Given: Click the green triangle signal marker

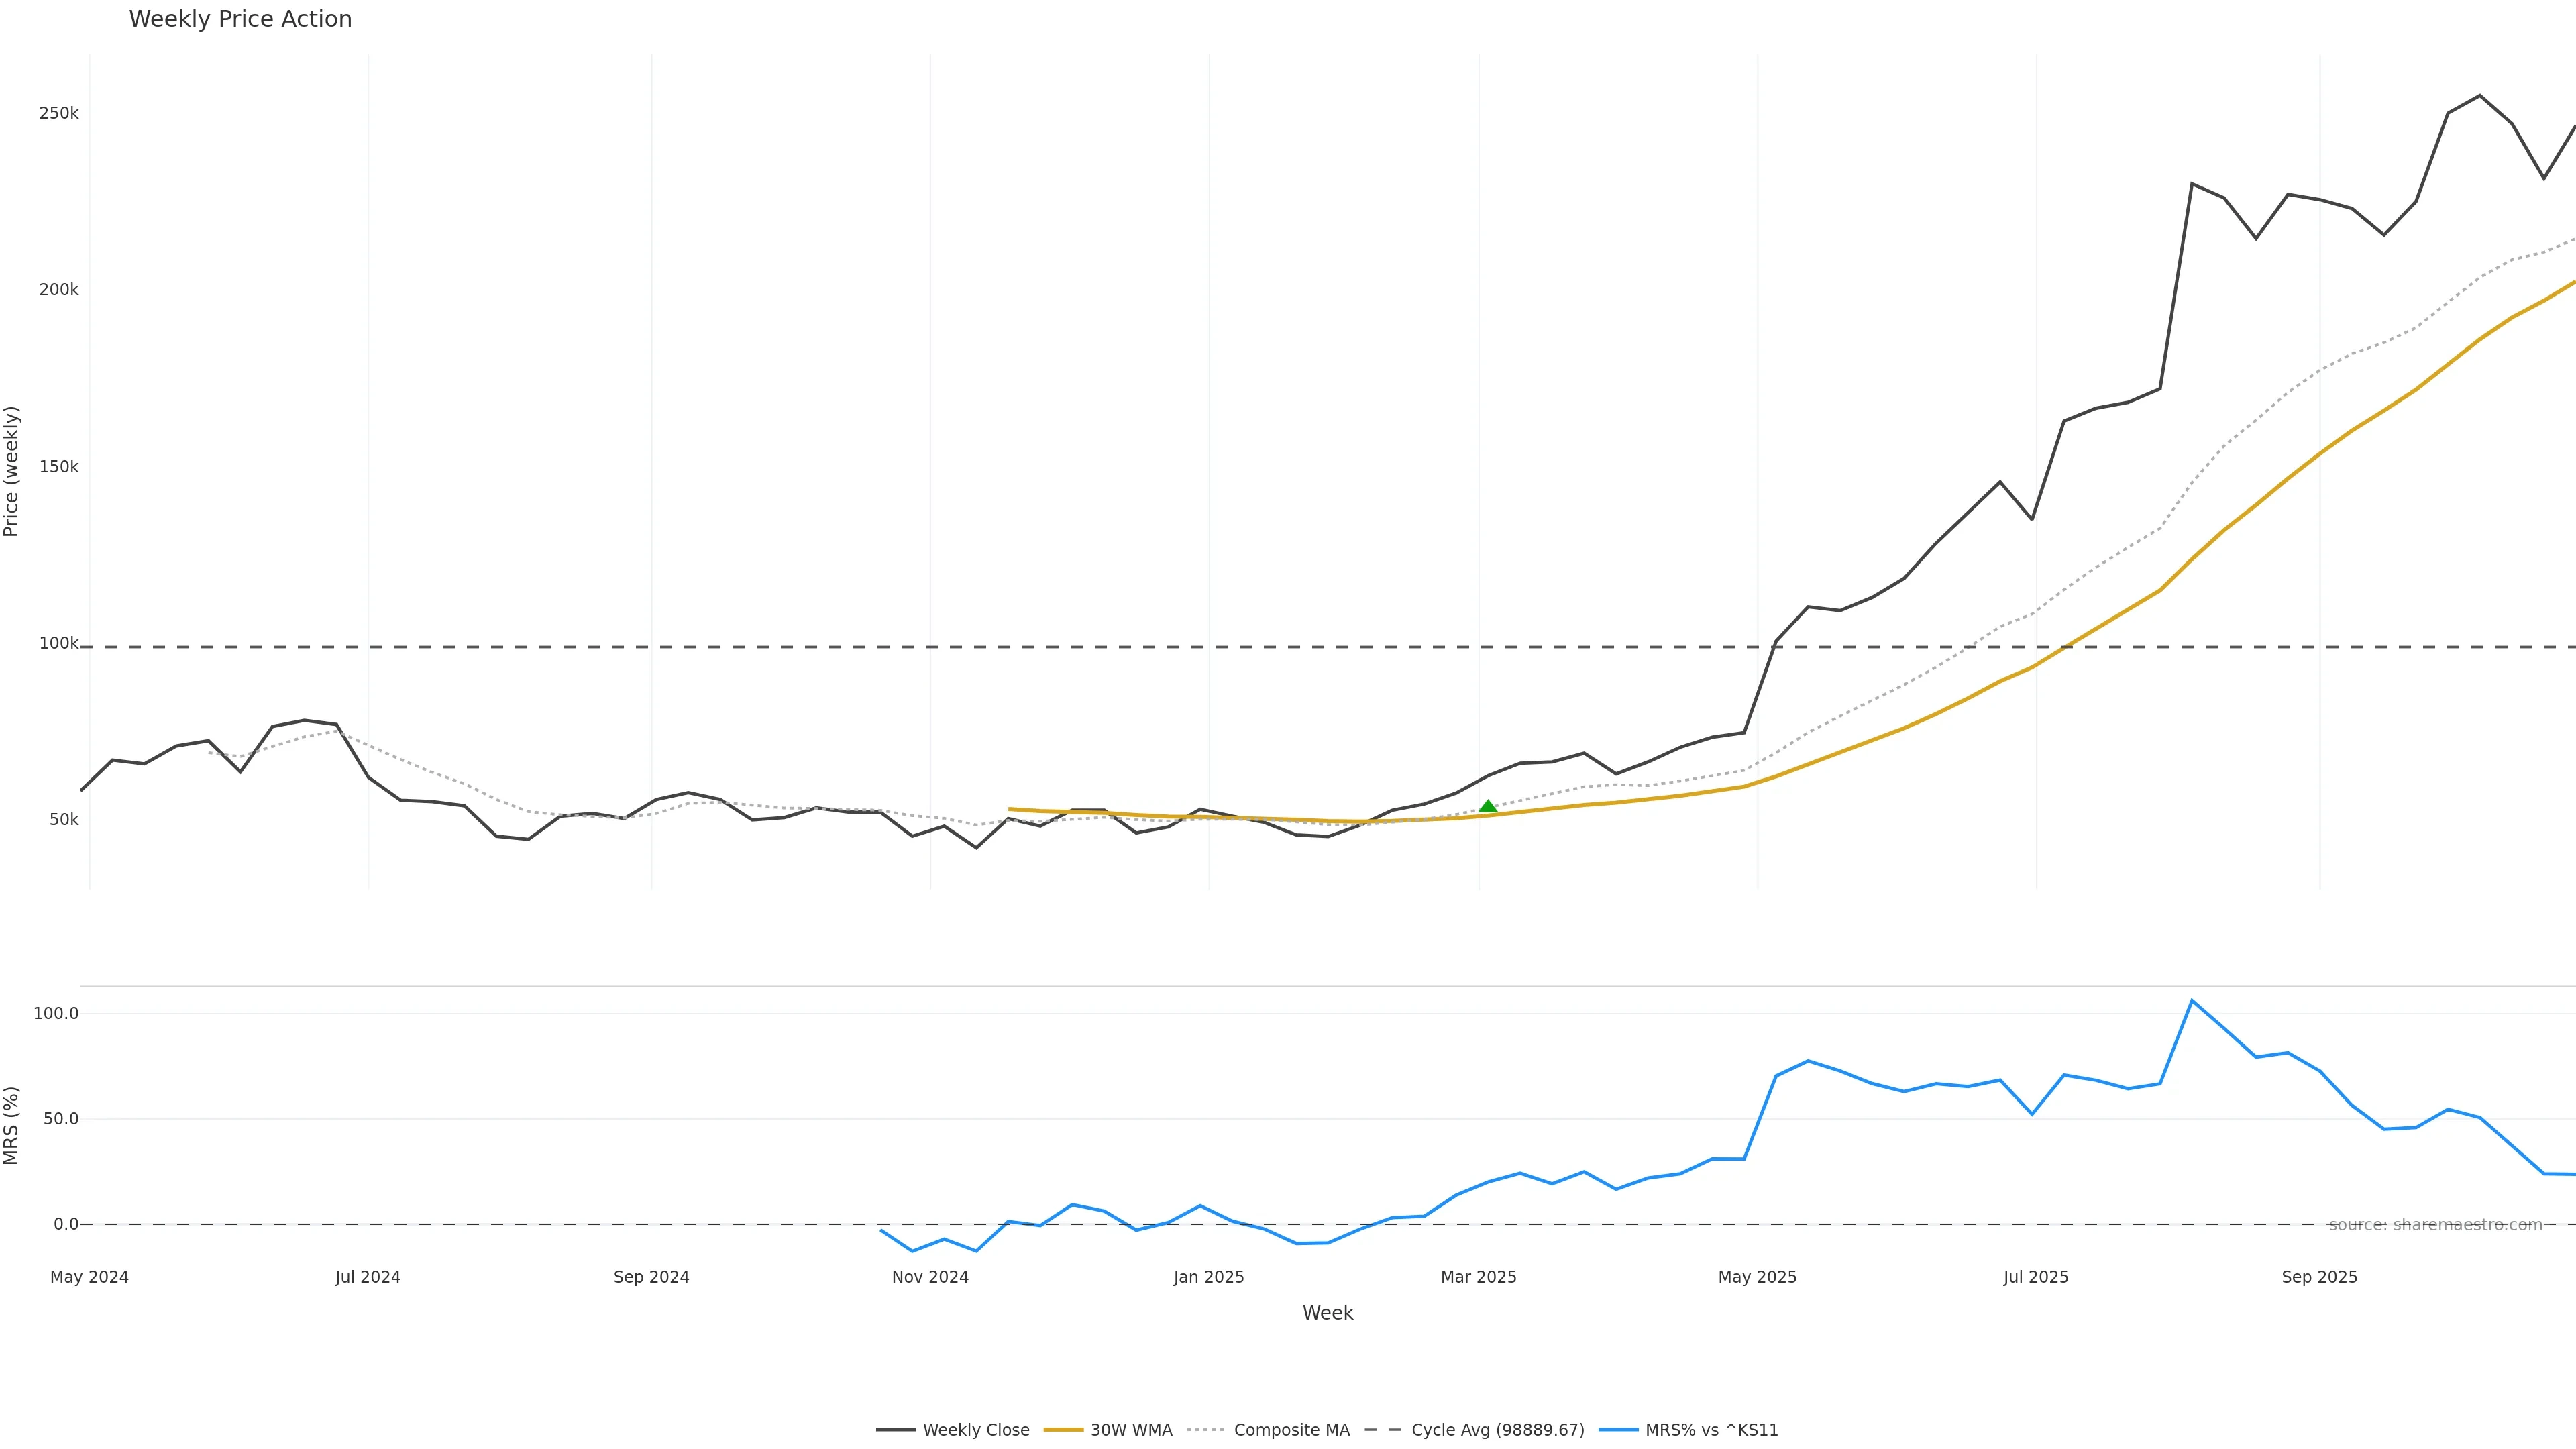Looking at the screenshot, I should point(1488,806).
